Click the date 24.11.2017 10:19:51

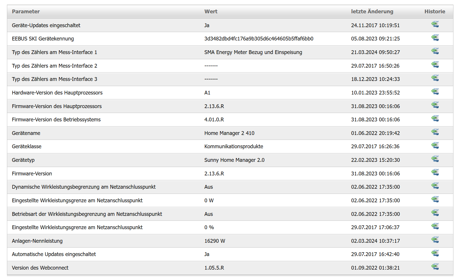[375, 25]
